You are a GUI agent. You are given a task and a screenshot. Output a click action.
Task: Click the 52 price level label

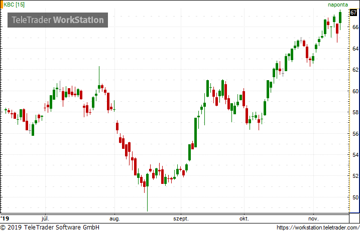355,176
